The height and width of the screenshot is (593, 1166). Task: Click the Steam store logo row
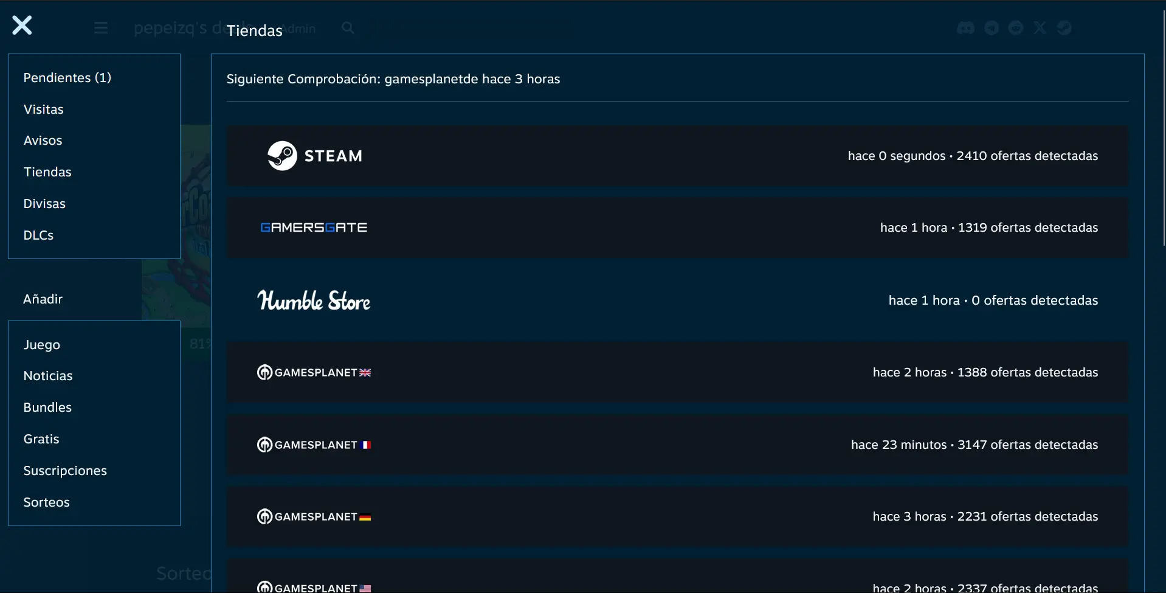[x=315, y=156]
